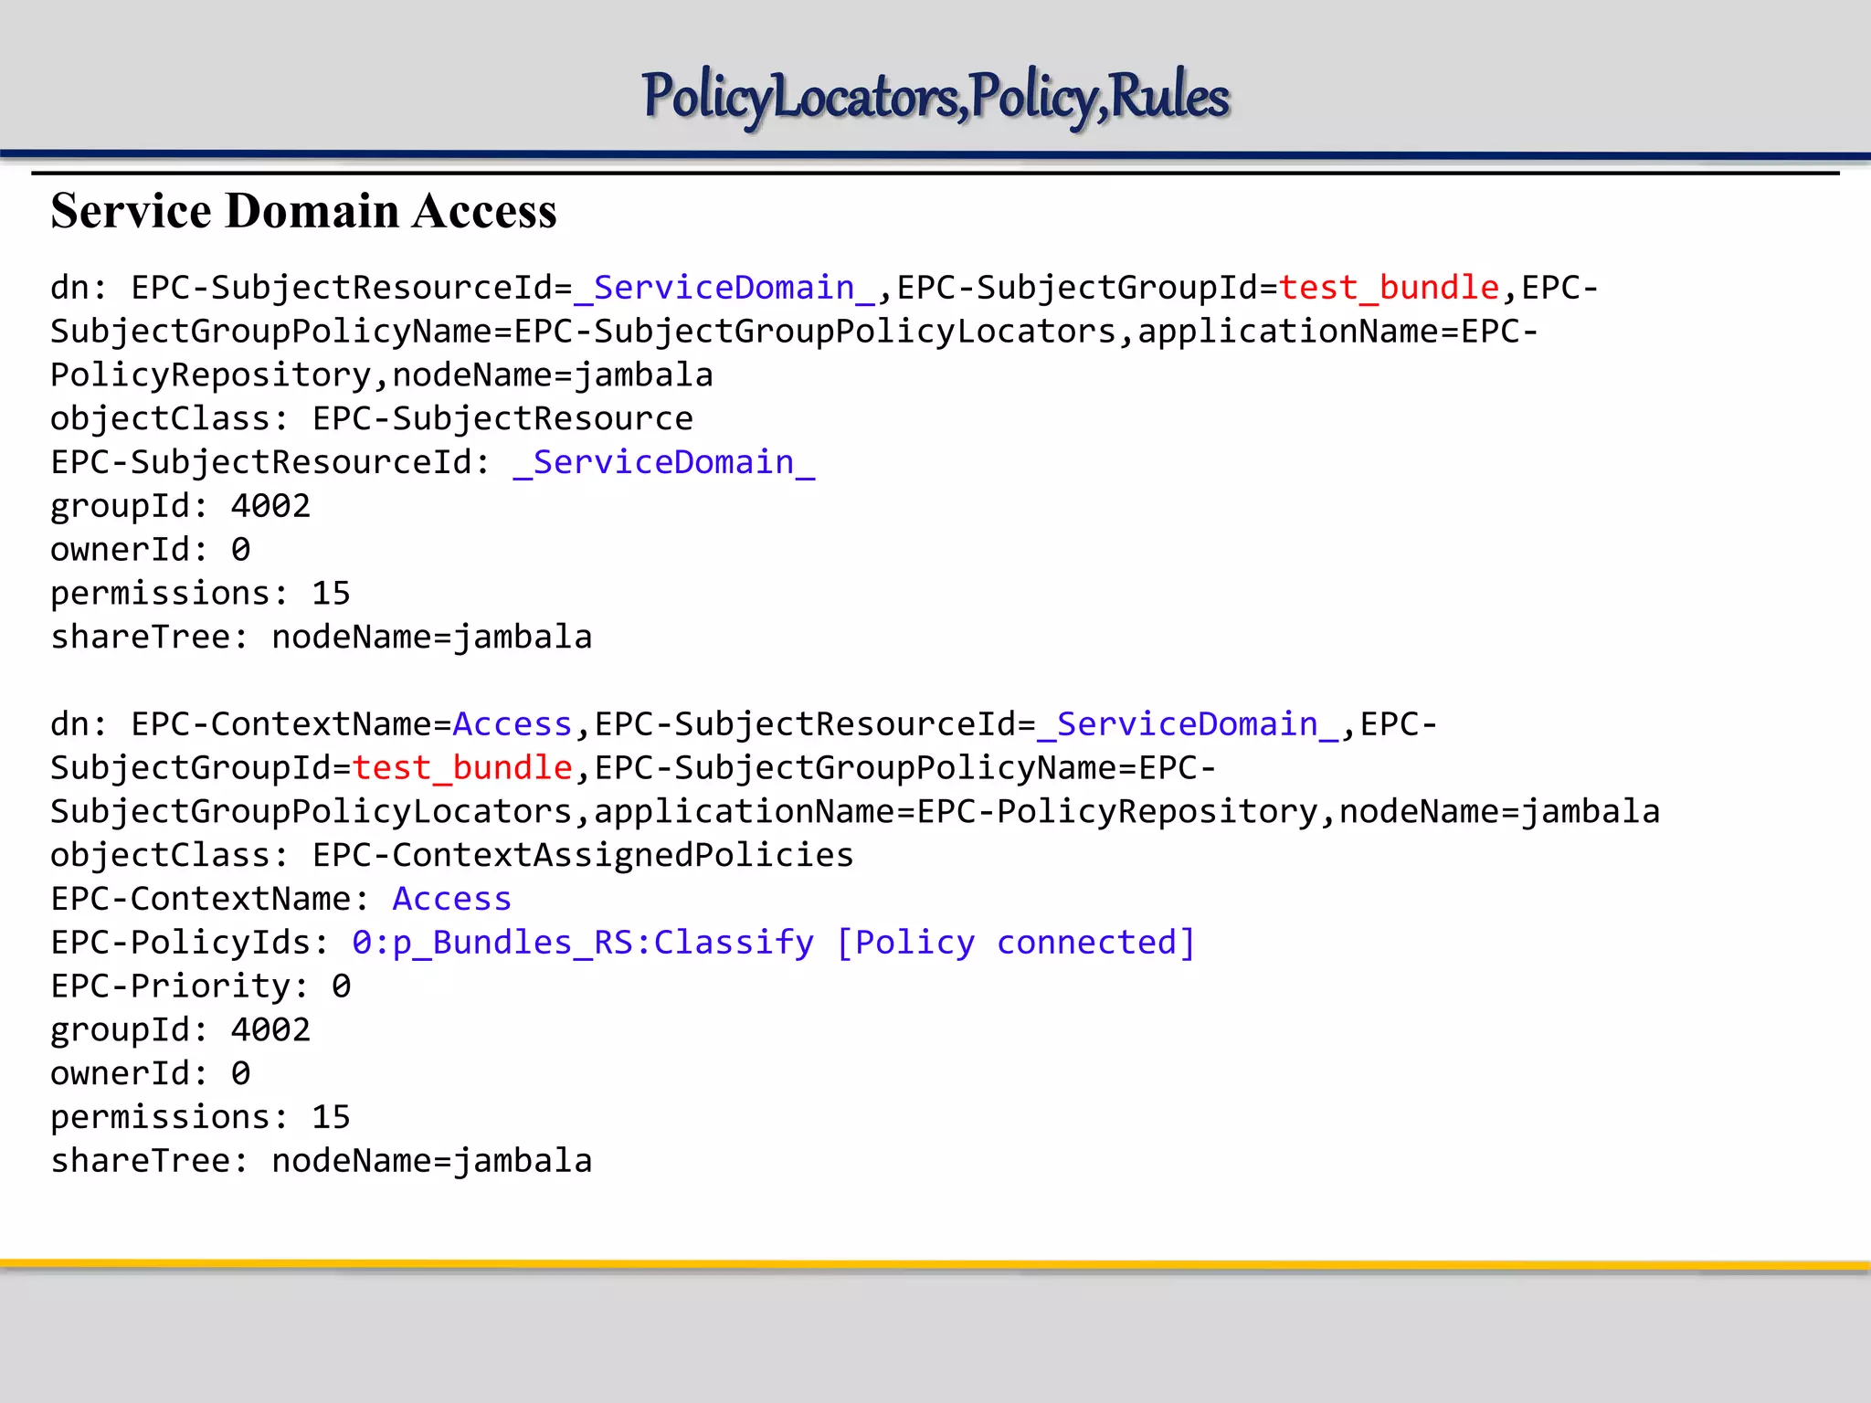The image size is (1871, 1403).
Task: Click the line 'objectClass: EPC-SubjectResource'
Action: [372, 419]
